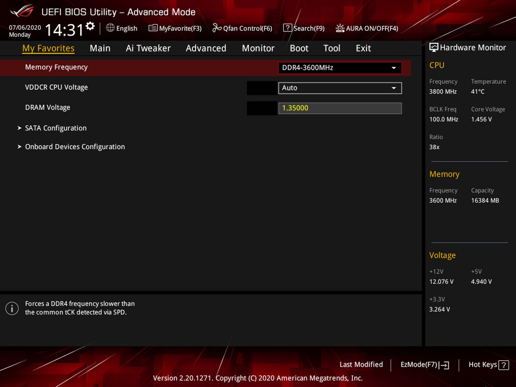
Task: Switch to the Main tab
Action: click(x=100, y=48)
